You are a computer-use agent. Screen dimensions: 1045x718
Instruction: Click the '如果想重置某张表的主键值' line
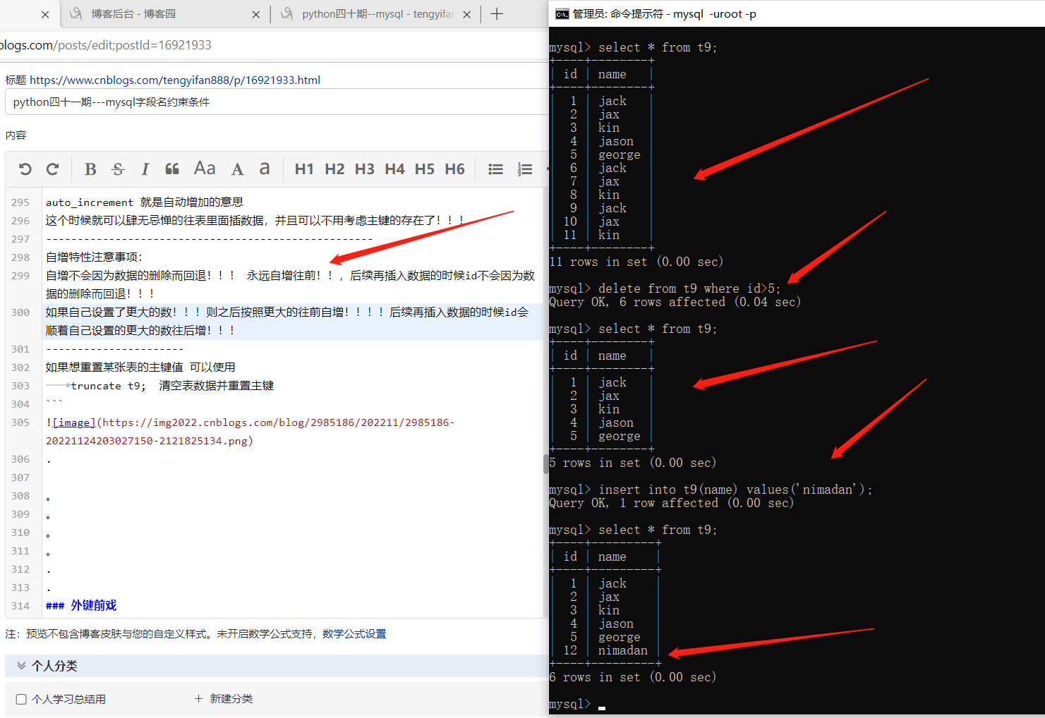[140, 367]
